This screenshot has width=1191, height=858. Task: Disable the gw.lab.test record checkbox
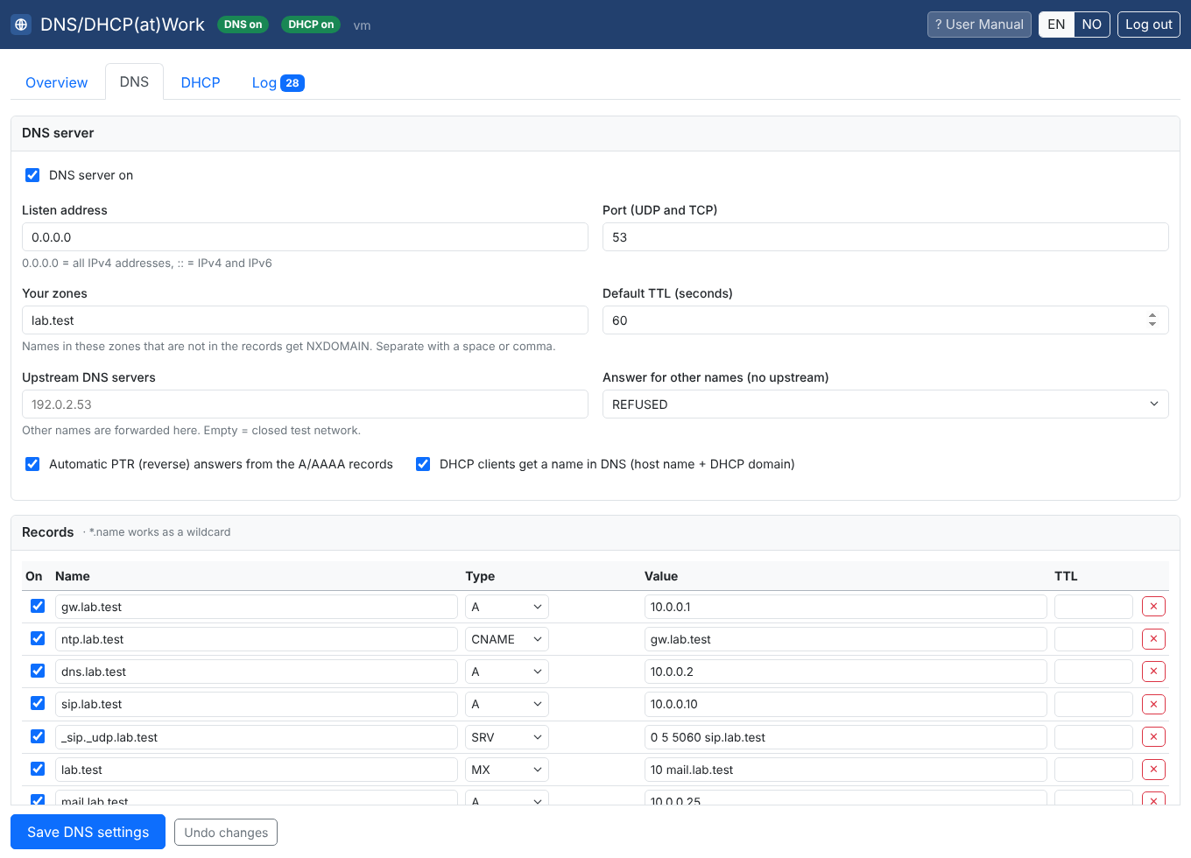click(38, 606)
